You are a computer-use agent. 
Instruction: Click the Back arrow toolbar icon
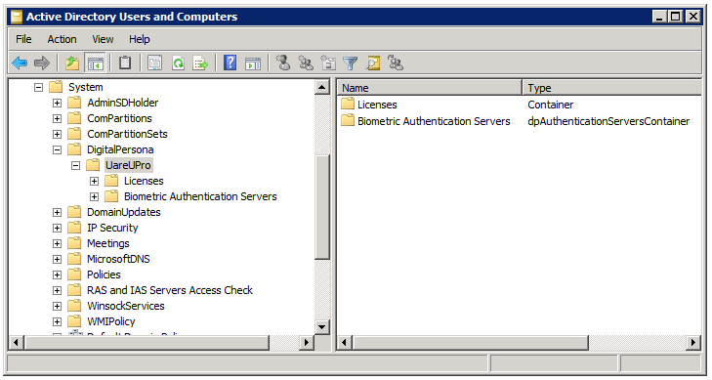pyautogui.click(x=20, y=63)
